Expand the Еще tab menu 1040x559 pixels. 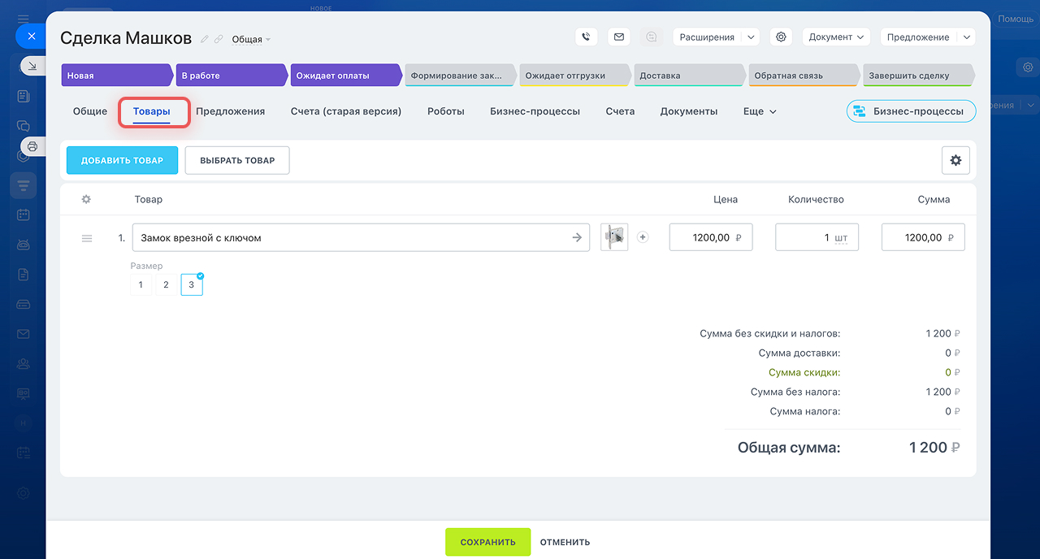(760, 111)
